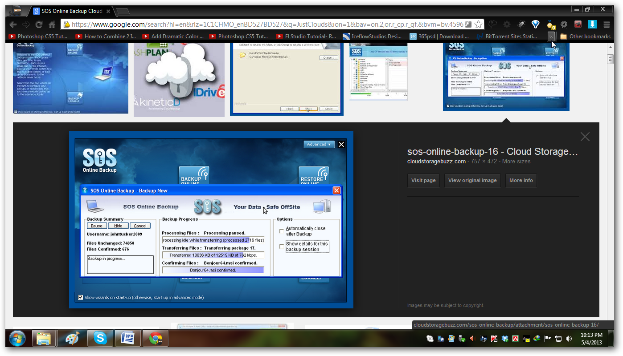Screen dimensions: 623x356
Task: Click the Kaspersky tray icon
Action: coord(494,339)
